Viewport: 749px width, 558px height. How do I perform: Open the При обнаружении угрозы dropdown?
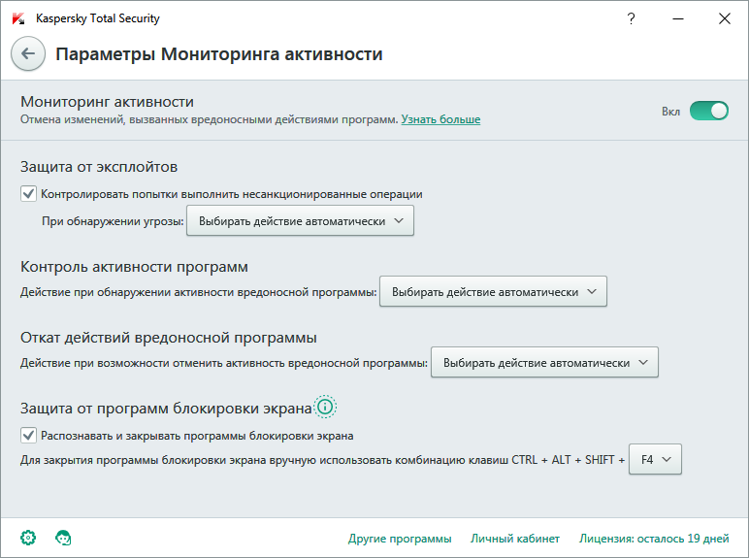tap(300, 221)
